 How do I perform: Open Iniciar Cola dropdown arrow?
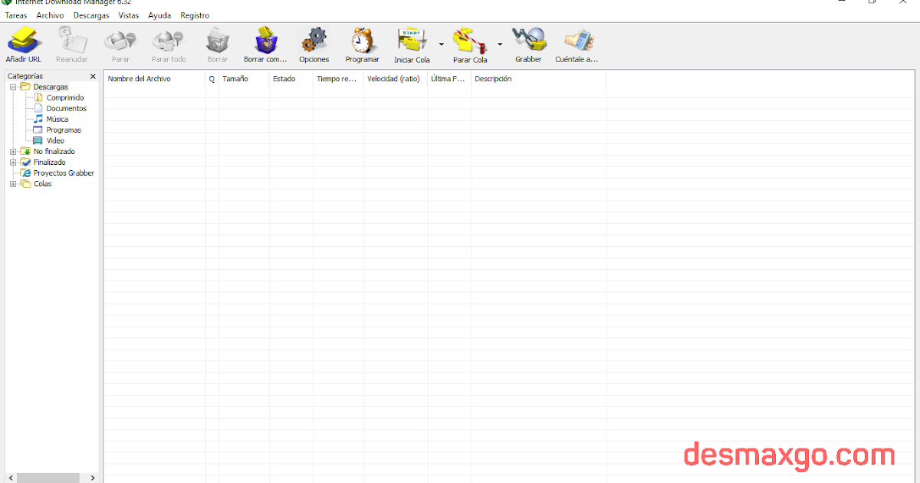442,44
